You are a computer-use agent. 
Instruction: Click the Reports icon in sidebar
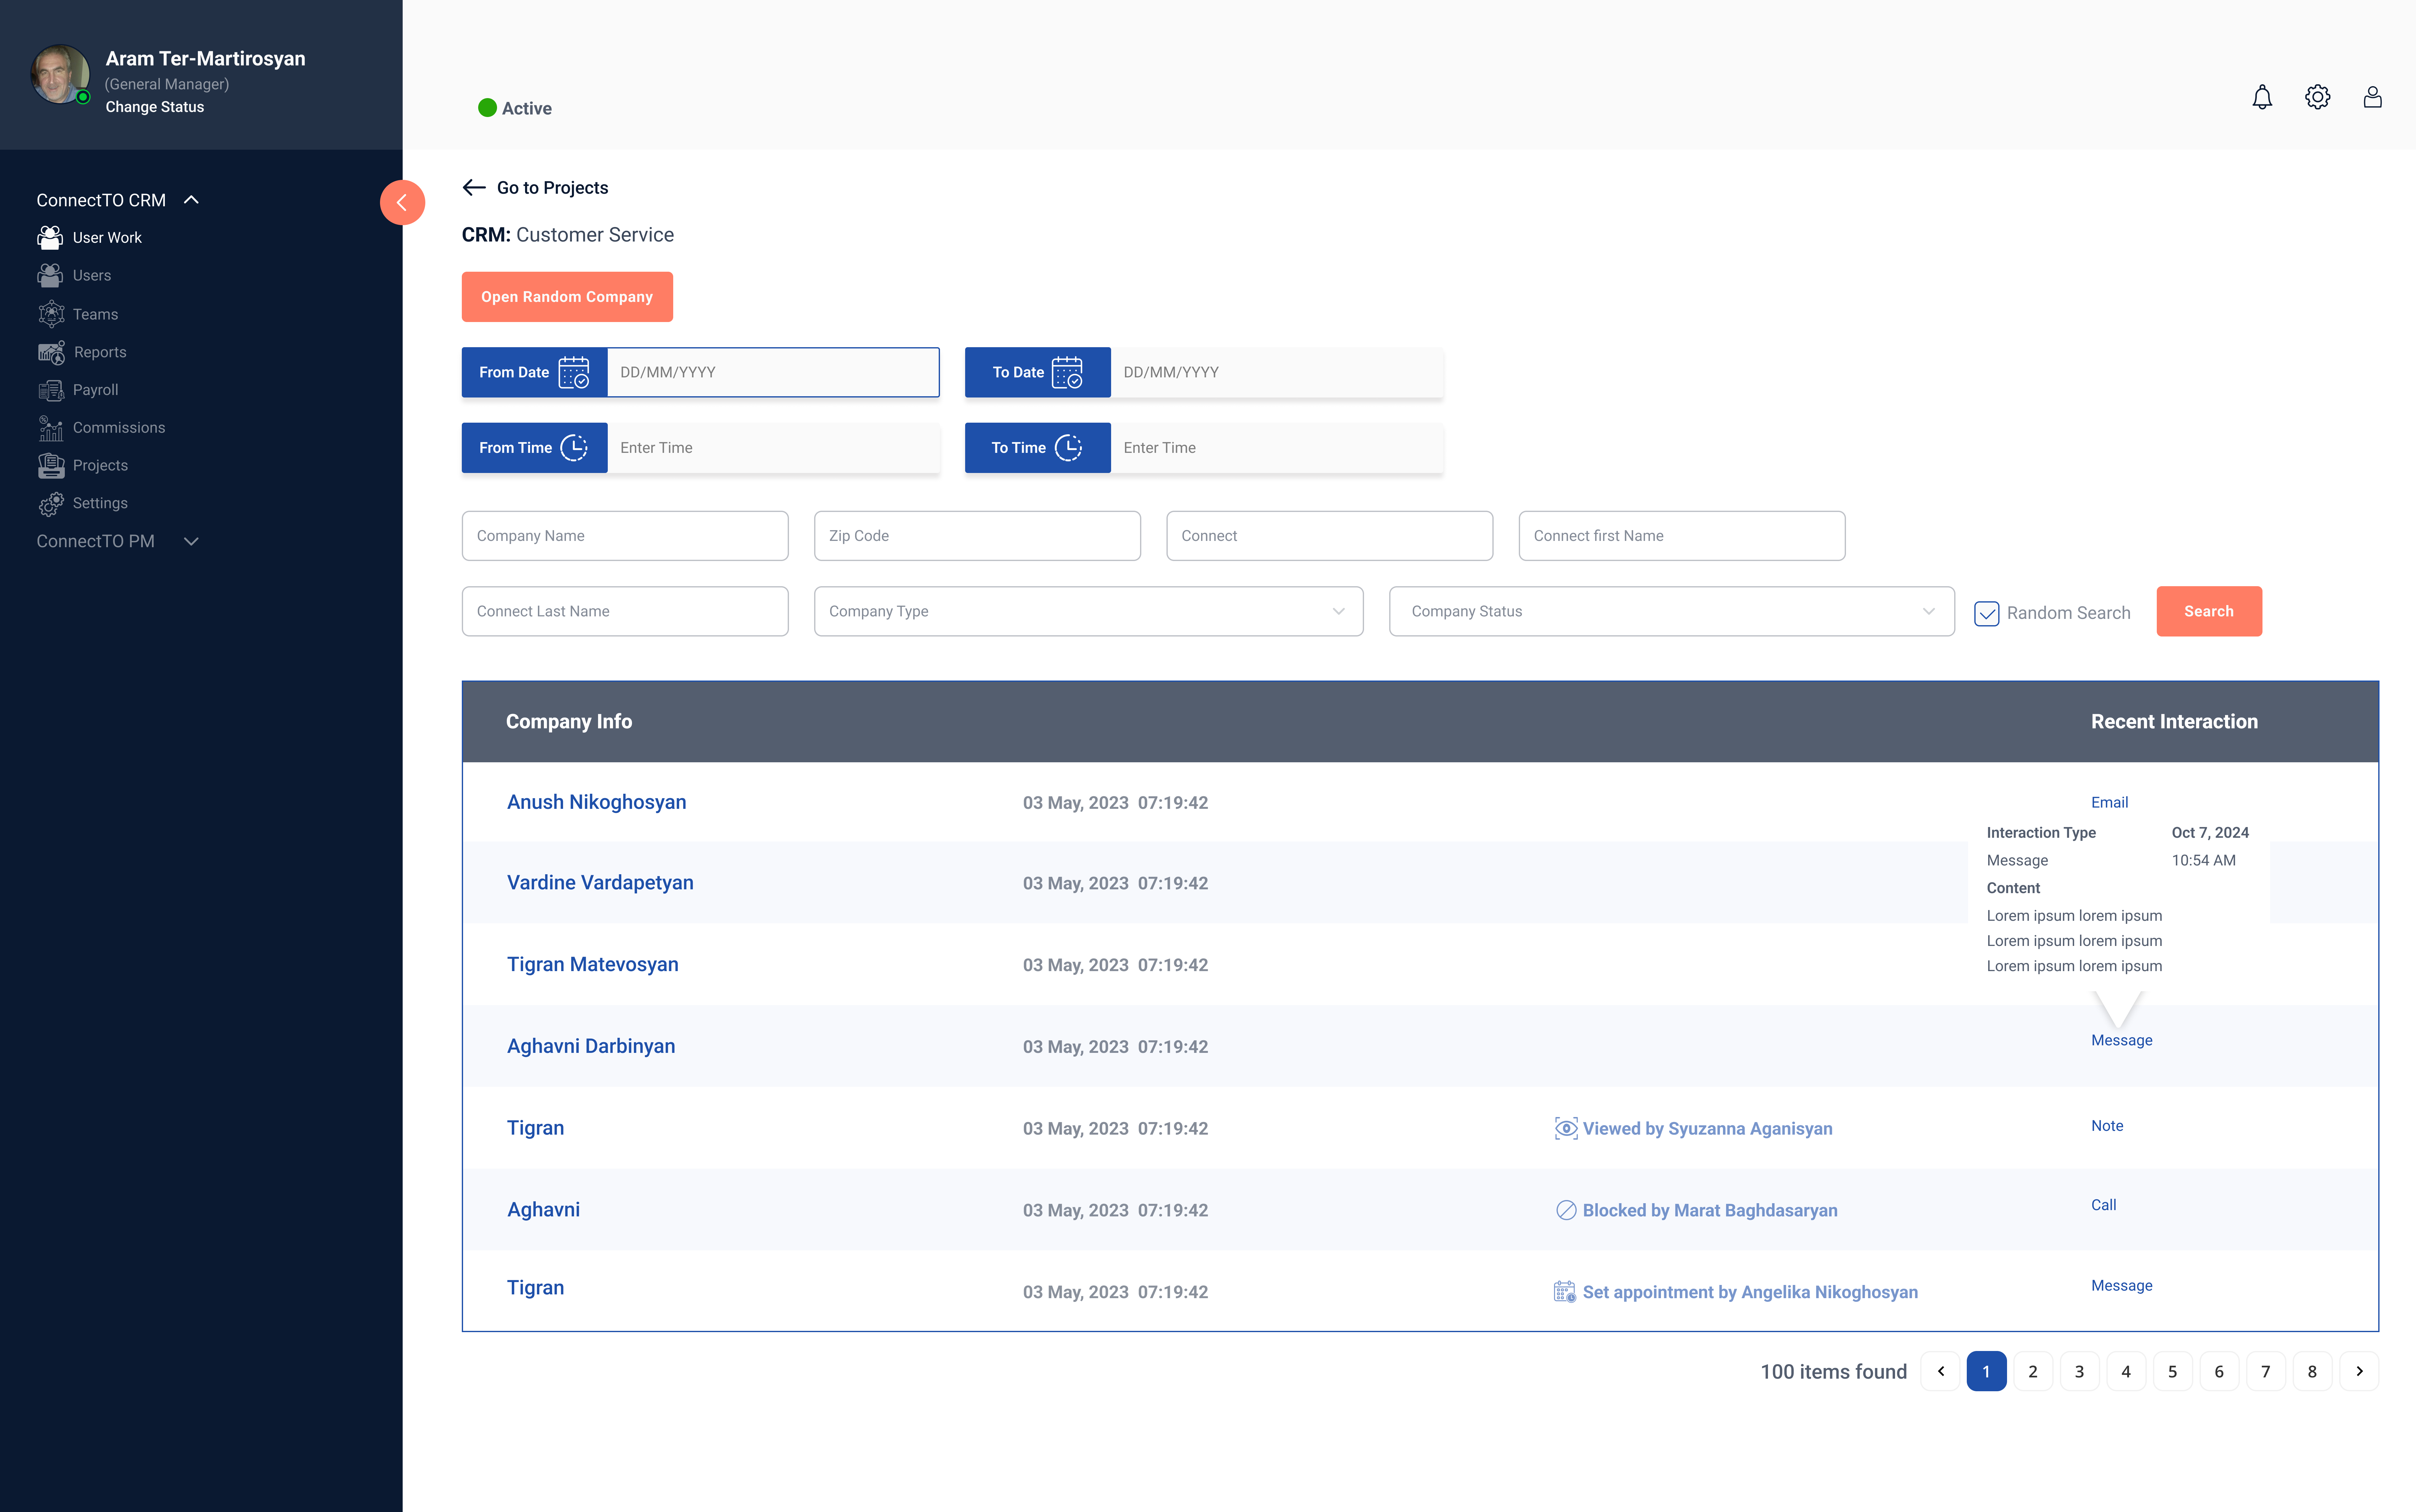point(51,352)
